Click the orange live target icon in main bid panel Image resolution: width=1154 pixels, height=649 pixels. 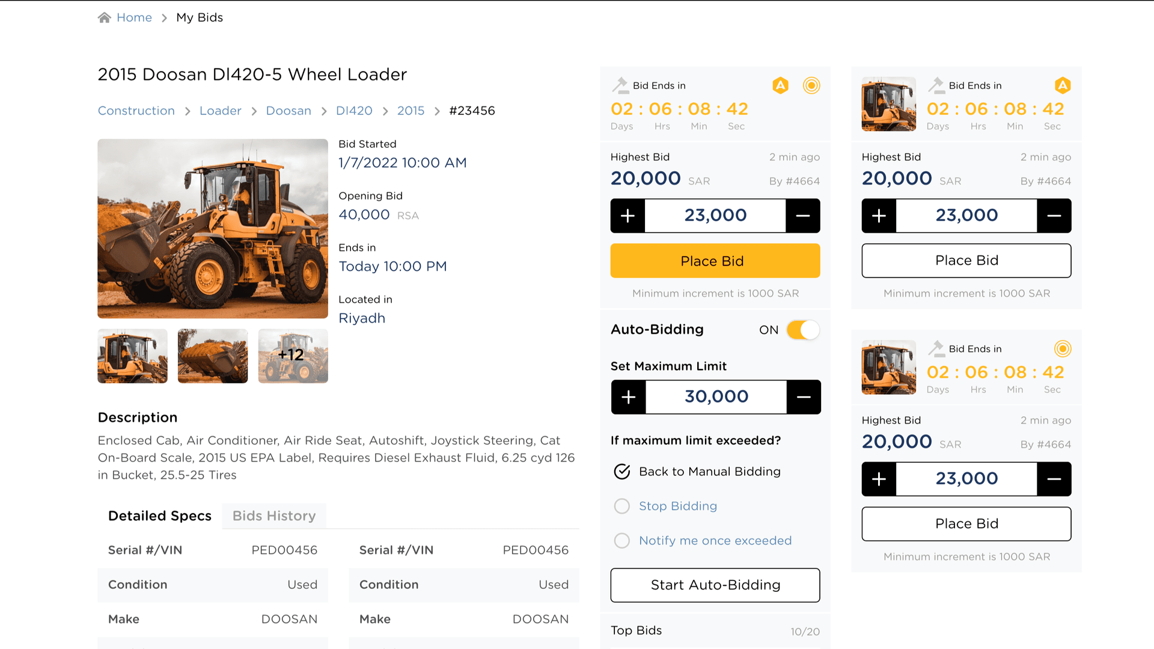pos(811,85)
